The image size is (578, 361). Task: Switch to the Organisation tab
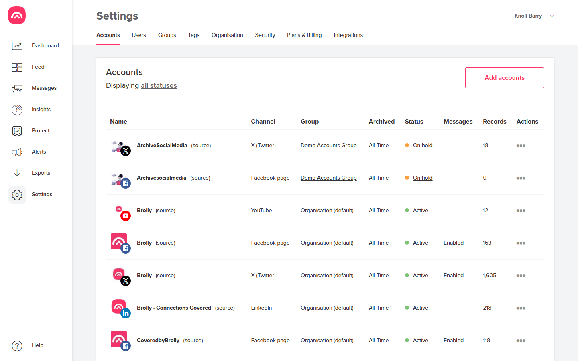tap(227, 35)
